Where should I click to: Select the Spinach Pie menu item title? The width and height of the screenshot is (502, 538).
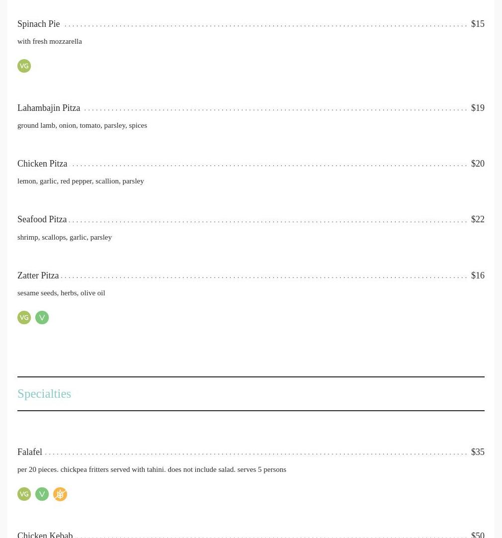tap(38, 24)
